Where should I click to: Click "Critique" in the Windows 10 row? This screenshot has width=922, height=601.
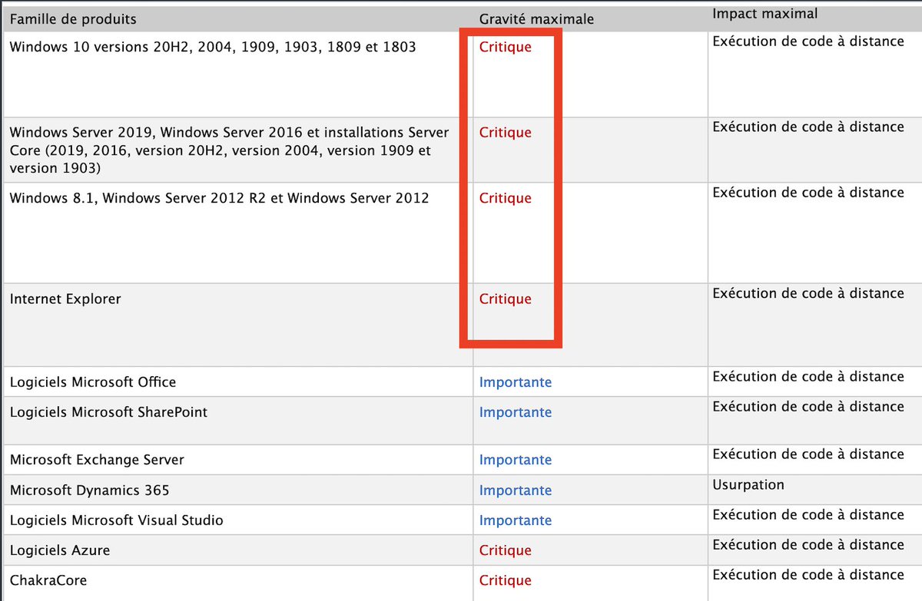[505, 47]
